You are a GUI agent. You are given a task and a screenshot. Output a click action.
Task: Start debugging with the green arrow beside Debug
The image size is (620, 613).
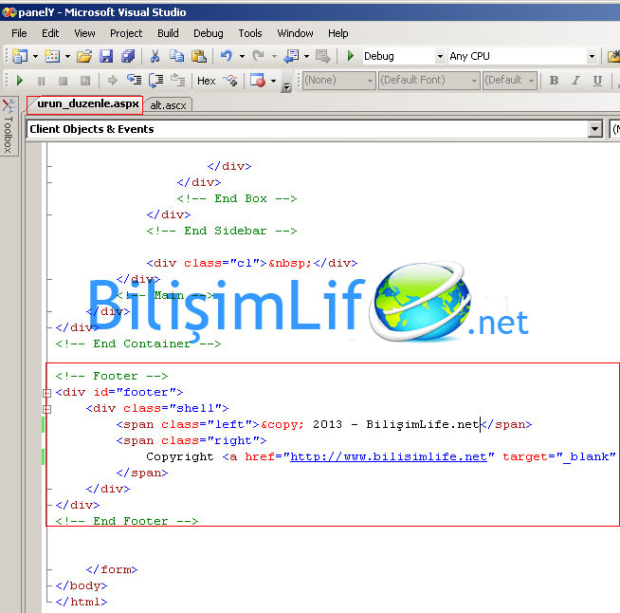tap(351, 56)
